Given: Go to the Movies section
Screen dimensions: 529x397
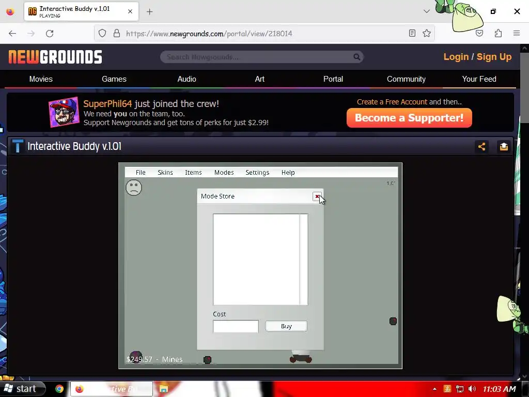Looking at the screenshot, I should coord(41,79).
